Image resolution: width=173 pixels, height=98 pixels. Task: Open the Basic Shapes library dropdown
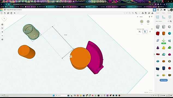(x=162, y=21)
